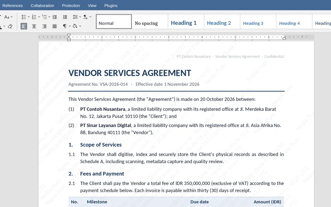Click the Clear style eraser icon
The image size is (331, 207).
pyautogui.click(x=10, y=26)
